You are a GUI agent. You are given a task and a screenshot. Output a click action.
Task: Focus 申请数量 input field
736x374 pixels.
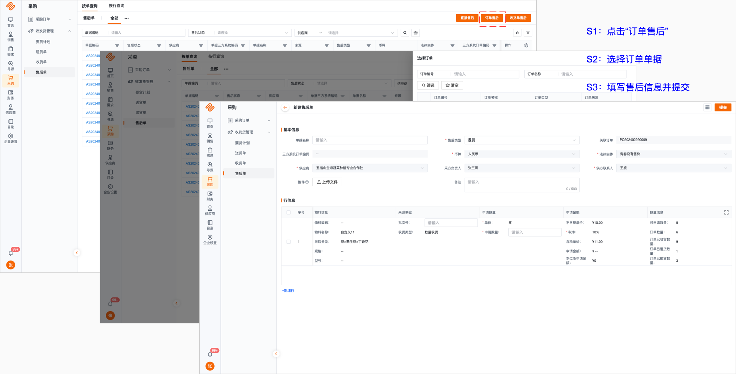pos(535,232)
